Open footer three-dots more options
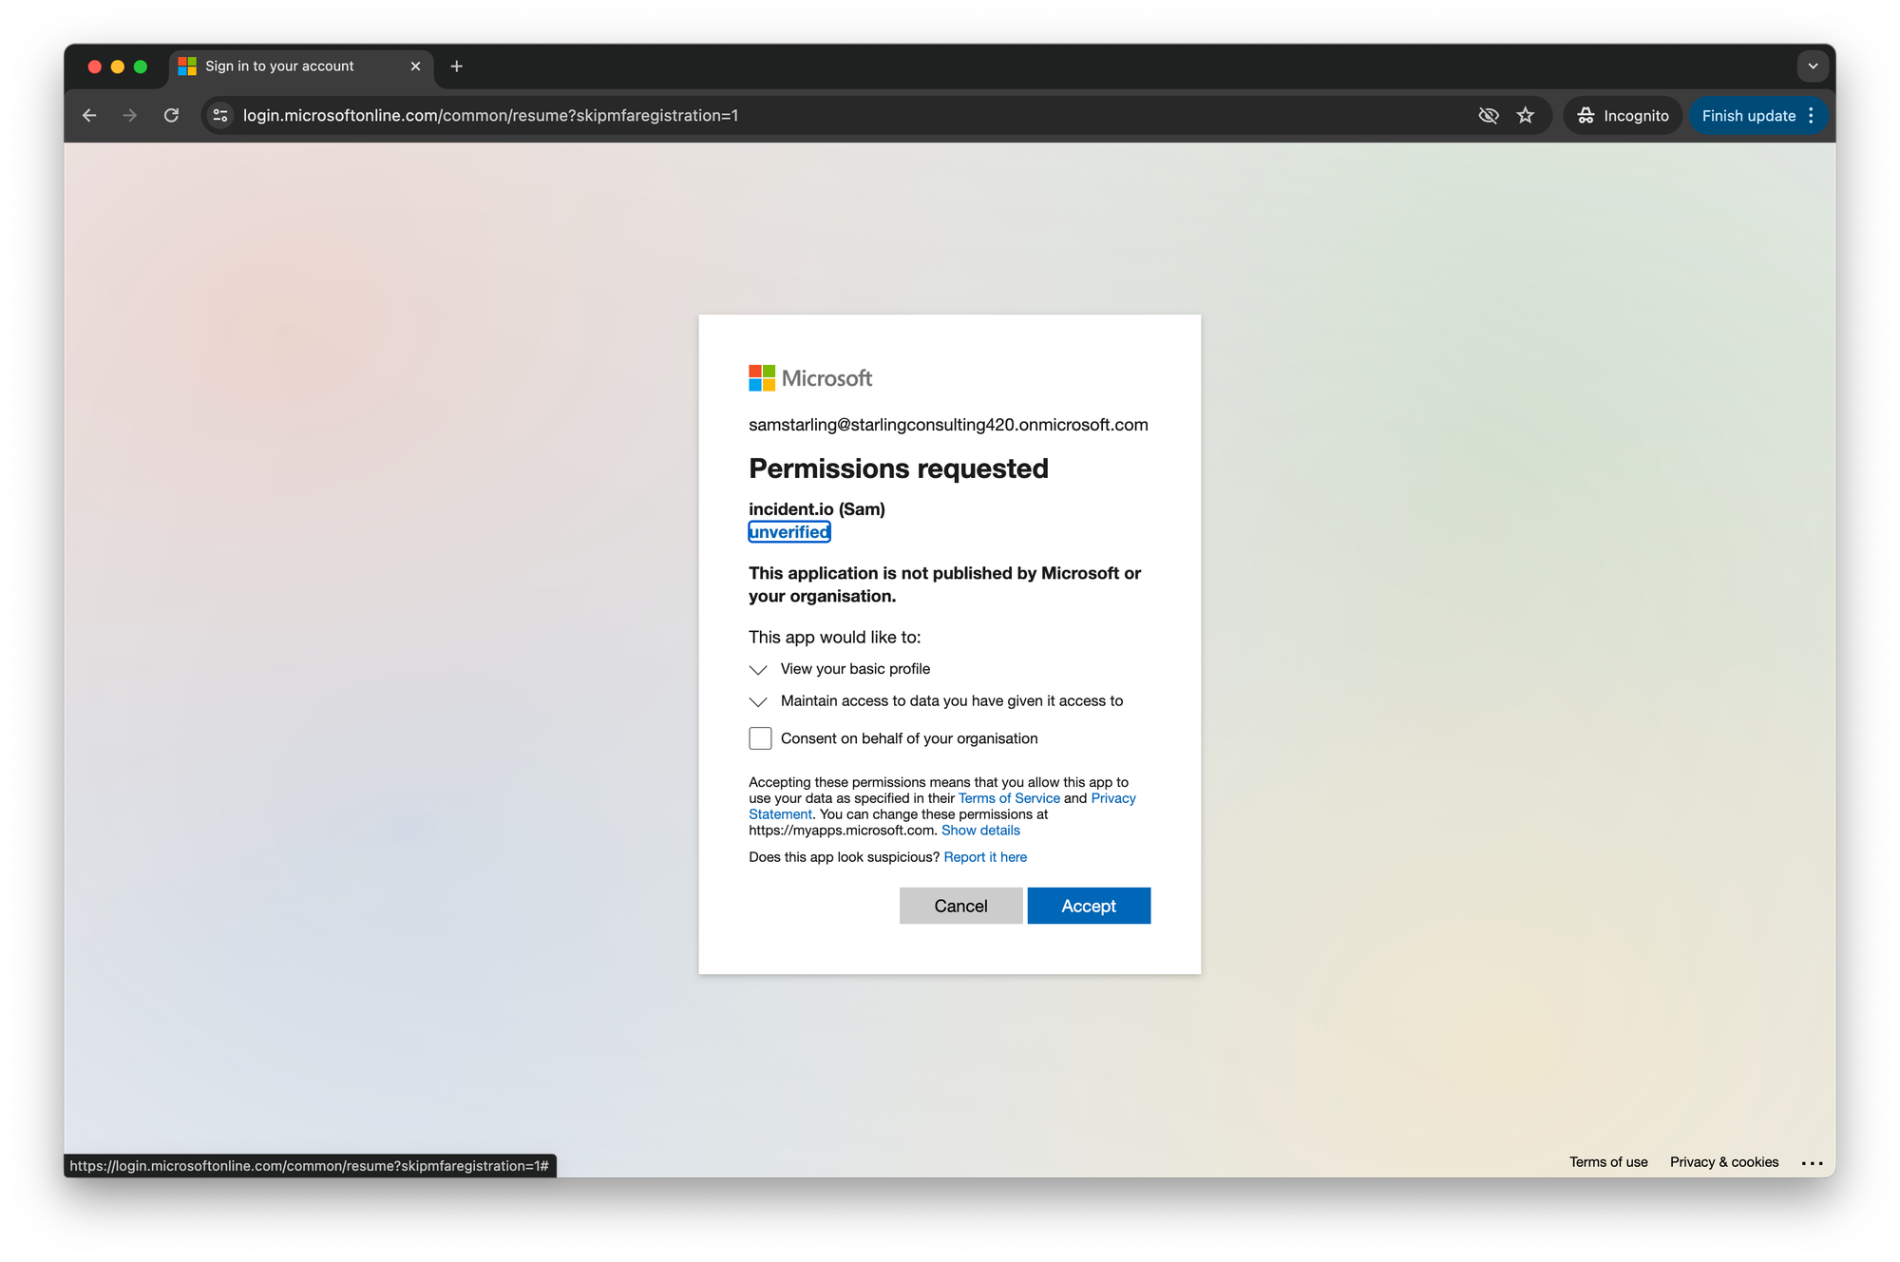 click(1812, 1163)
